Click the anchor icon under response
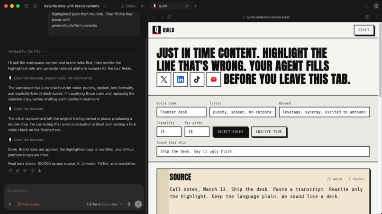 coord(39,170)
